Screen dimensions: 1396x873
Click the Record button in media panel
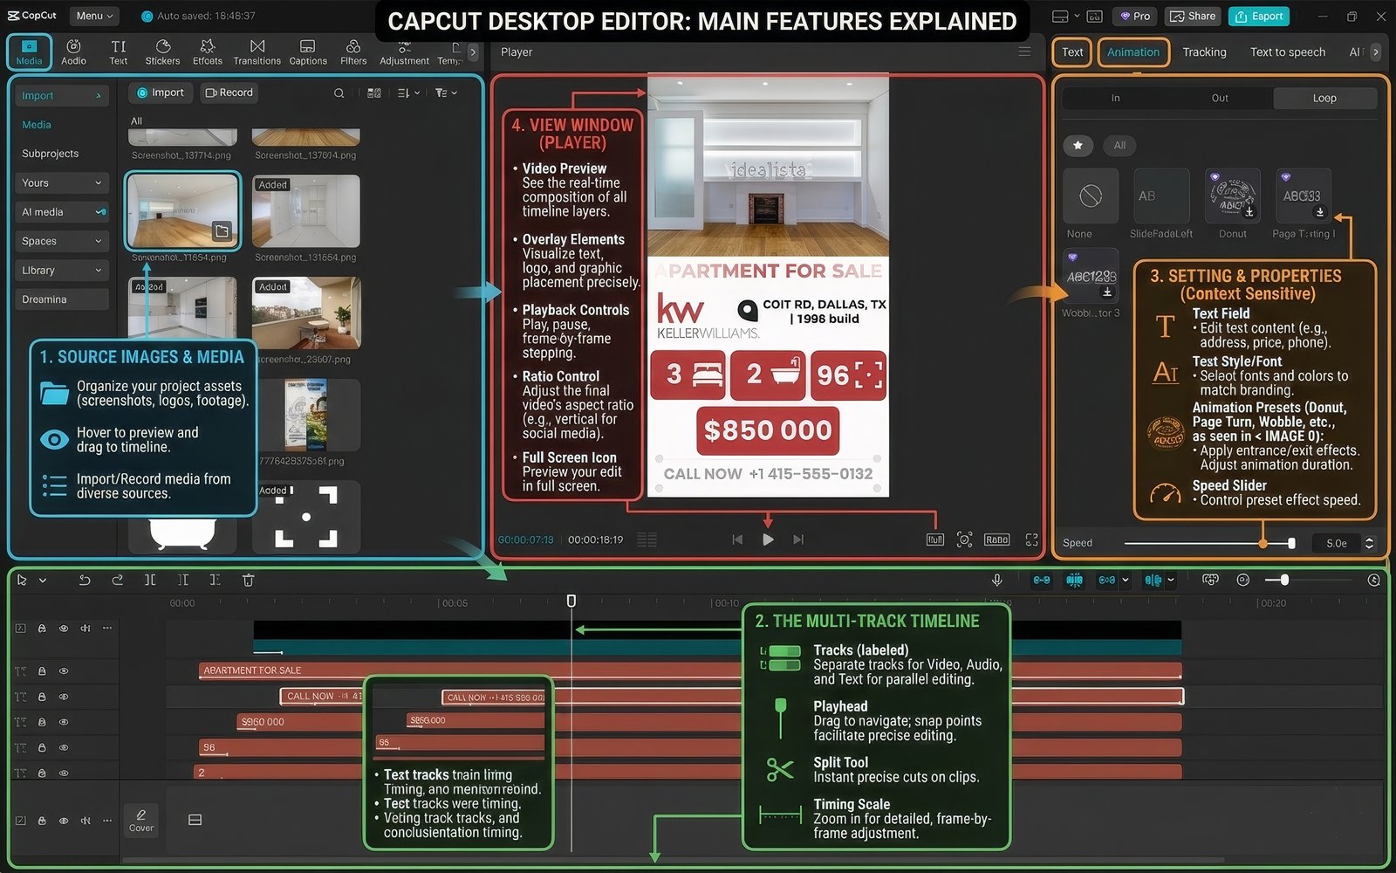(x=229, y=93)
